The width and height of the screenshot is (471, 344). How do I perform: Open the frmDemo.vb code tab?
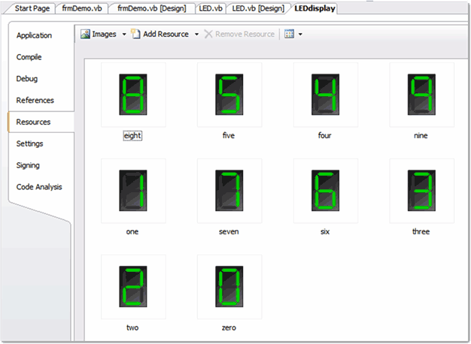pos(82,8)
